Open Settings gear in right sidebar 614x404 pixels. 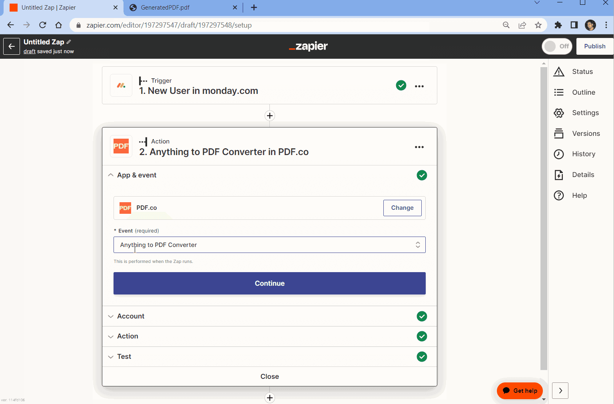tap(558, 113)
